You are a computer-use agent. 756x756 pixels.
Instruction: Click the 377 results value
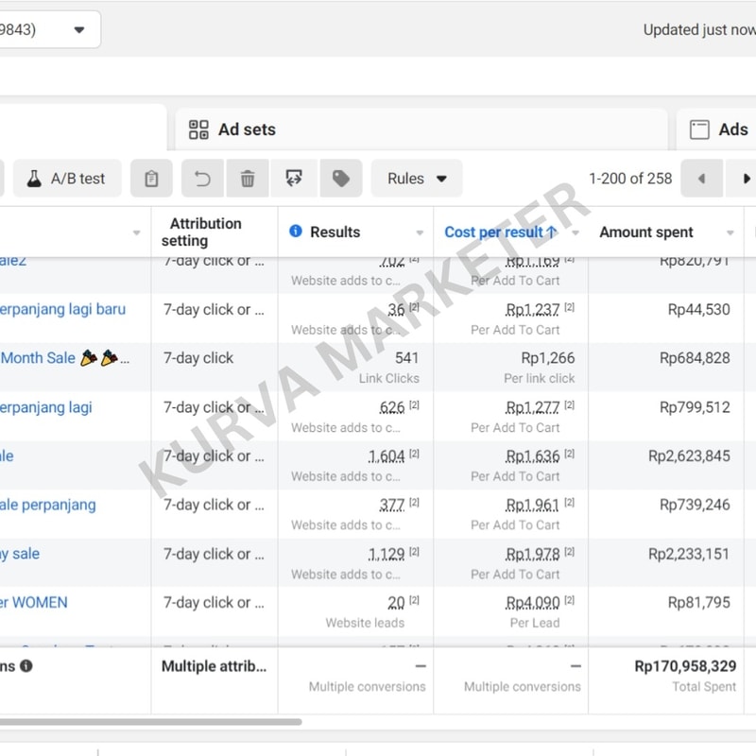(x=392, y=505)
